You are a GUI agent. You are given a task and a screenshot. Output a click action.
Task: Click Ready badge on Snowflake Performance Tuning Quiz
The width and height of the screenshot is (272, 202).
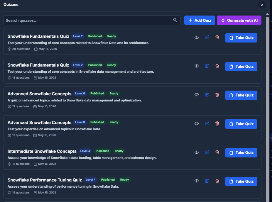[124, 180]
